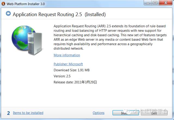Click the Version: 2.5 text

(x=62, y=76)
